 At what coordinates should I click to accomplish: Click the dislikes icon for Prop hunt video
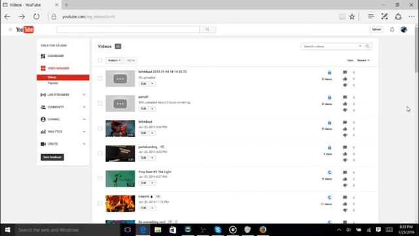345,185
